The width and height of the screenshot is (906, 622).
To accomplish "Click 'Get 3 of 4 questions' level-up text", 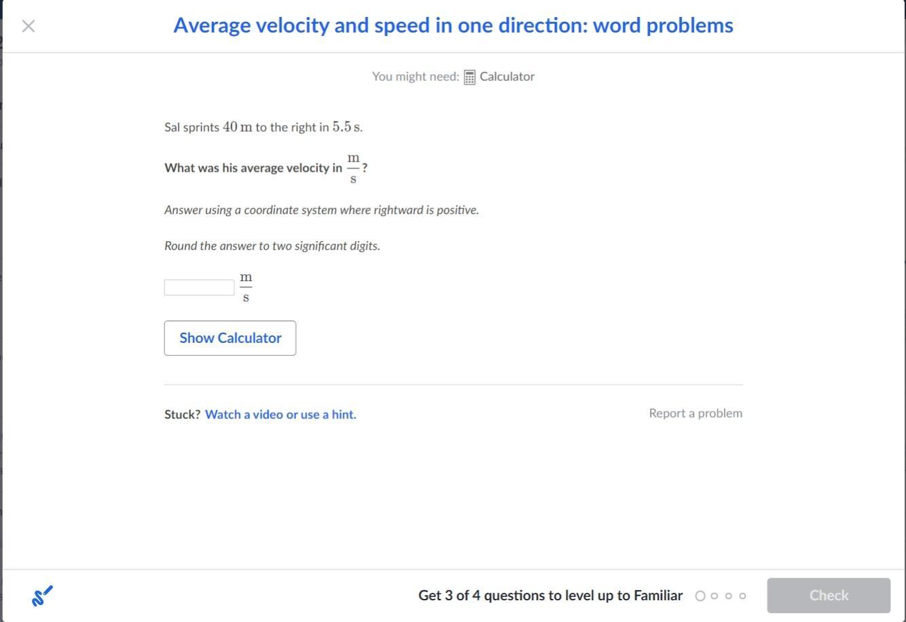I will tap(550, 596).
